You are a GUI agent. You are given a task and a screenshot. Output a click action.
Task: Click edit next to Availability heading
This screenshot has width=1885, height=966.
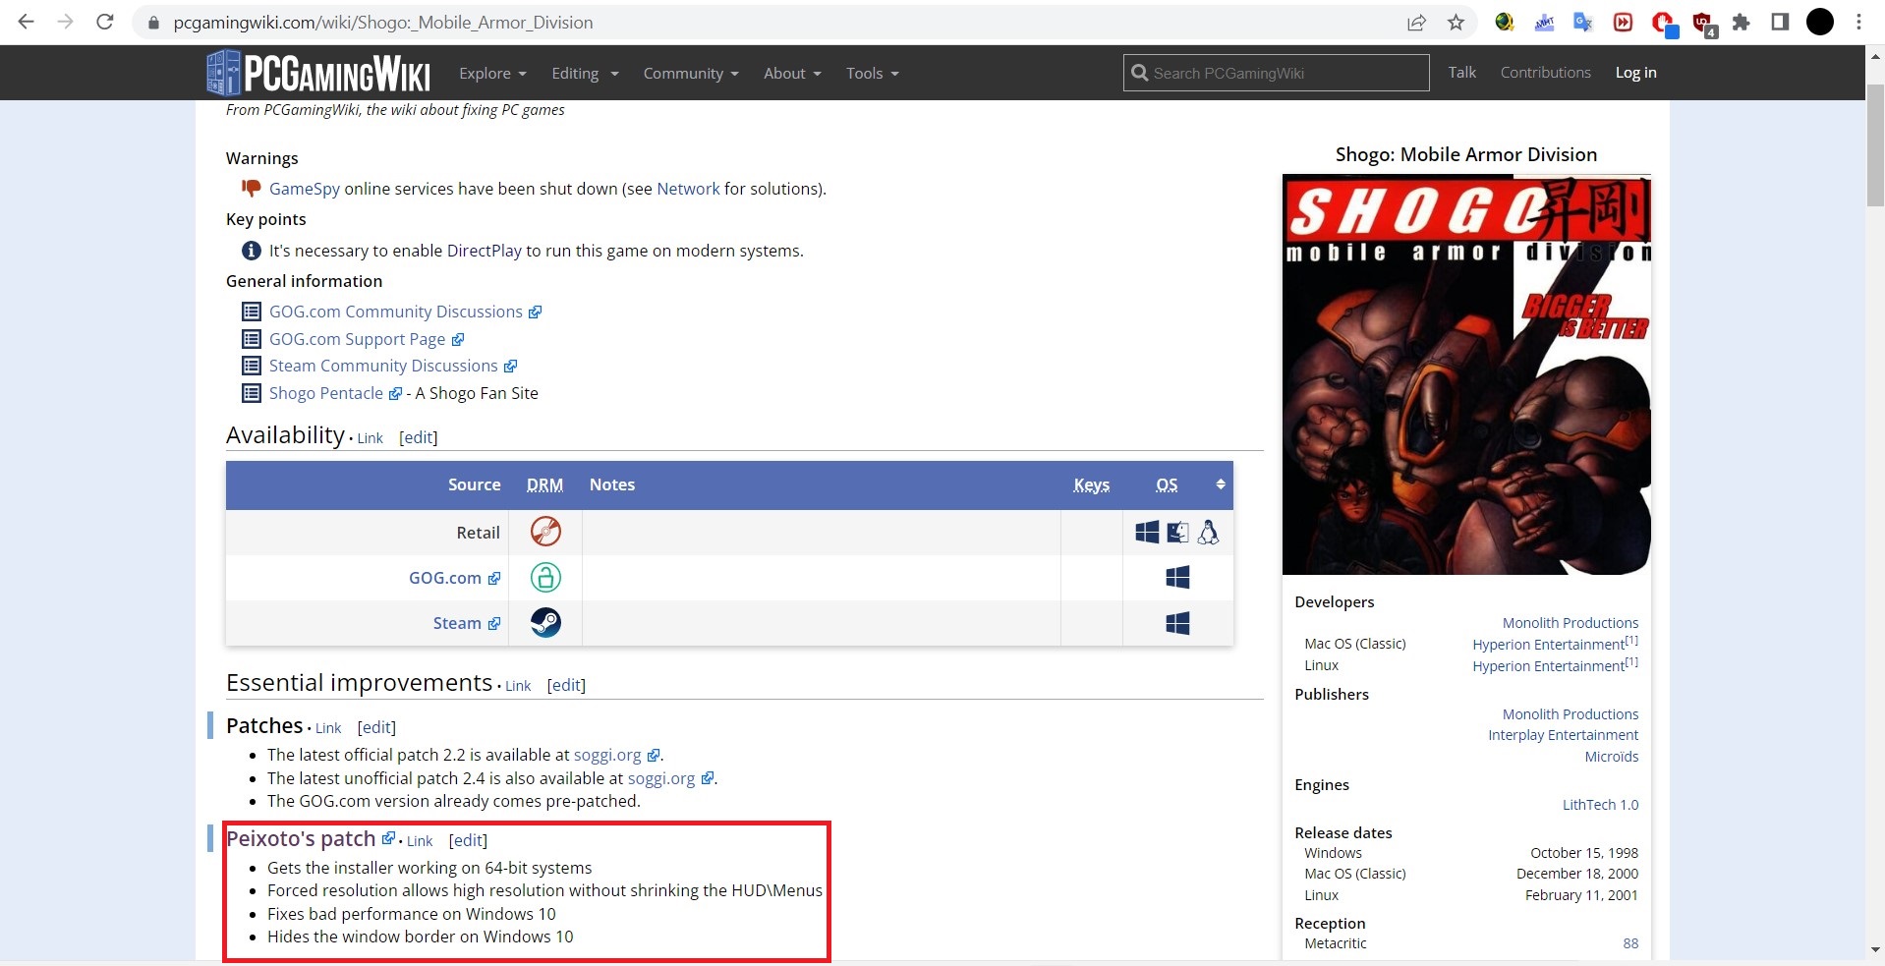pos(418,437)
